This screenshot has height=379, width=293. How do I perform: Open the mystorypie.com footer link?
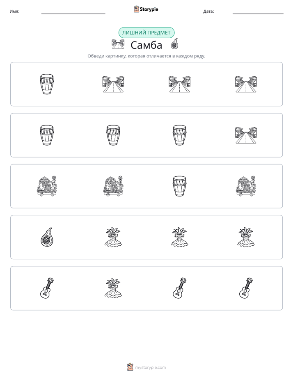click(x=150, y=368)
